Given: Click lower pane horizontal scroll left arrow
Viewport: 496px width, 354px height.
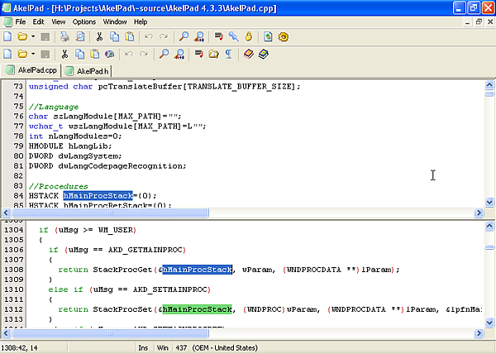Looking at the screenshot, I should click(x=7, y=333).
